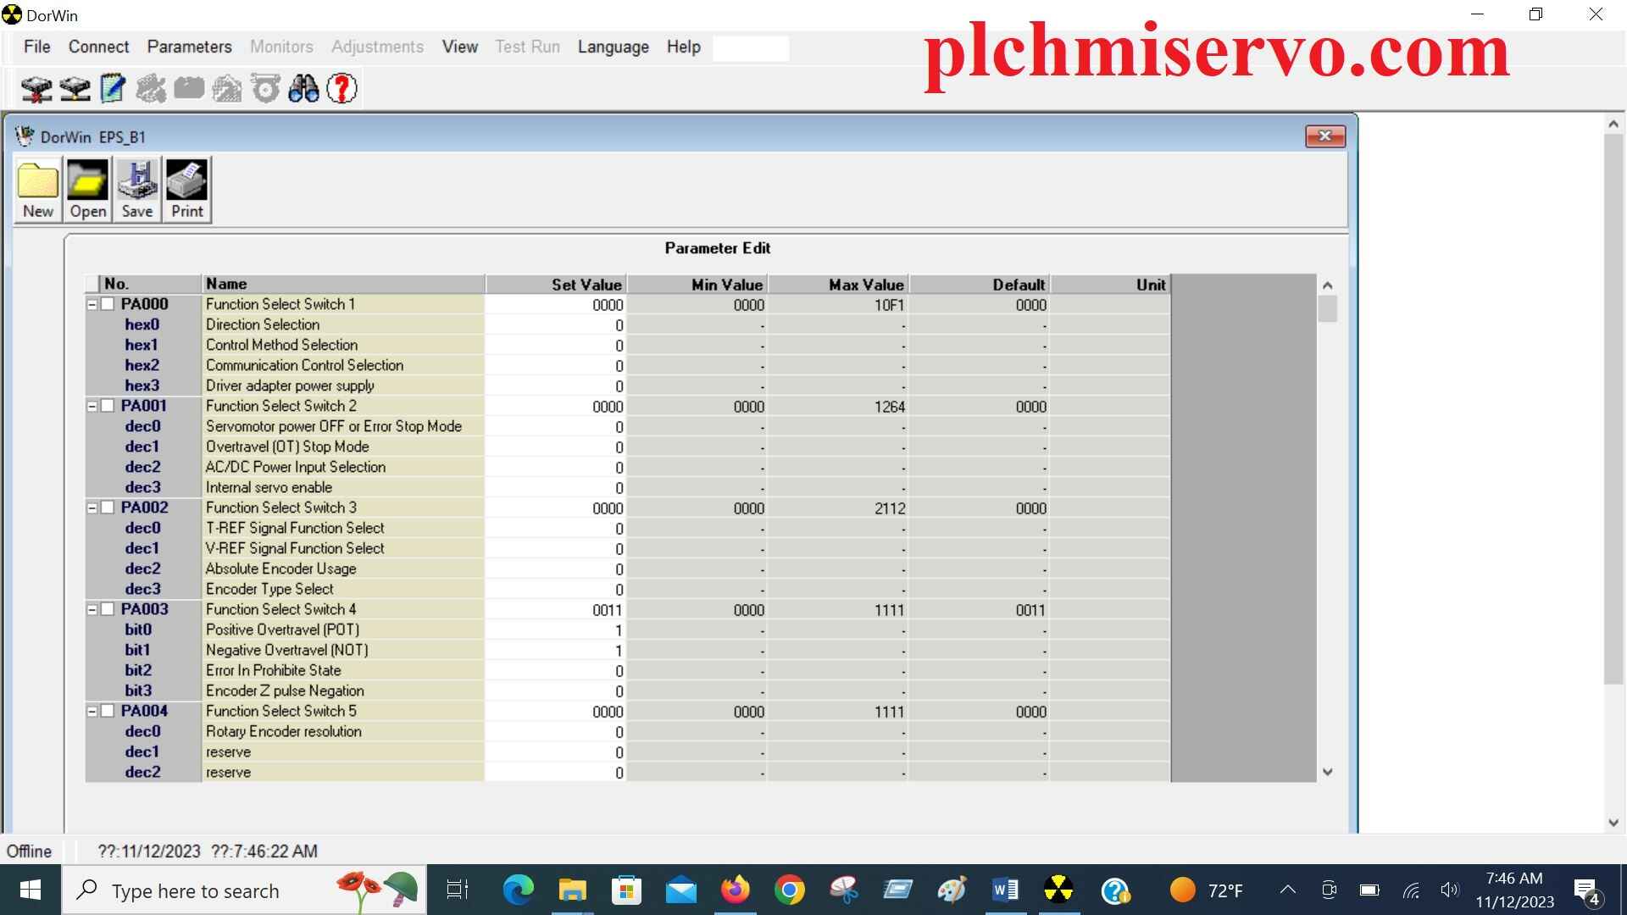Image resolution: width=1627 pixels, height=915 pixels.
Task: Collapse the PA001 parameter group
Action: pos(92,406)
